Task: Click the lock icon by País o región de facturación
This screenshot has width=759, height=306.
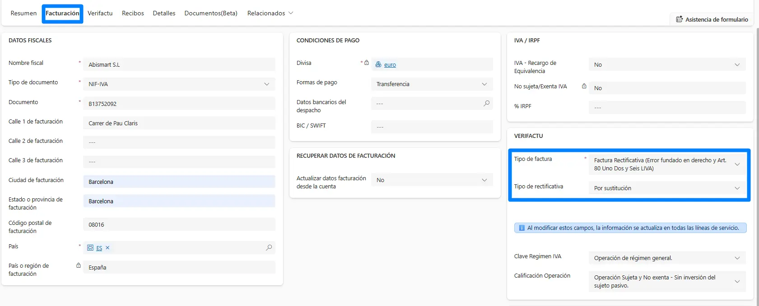Action: (79, 265)
